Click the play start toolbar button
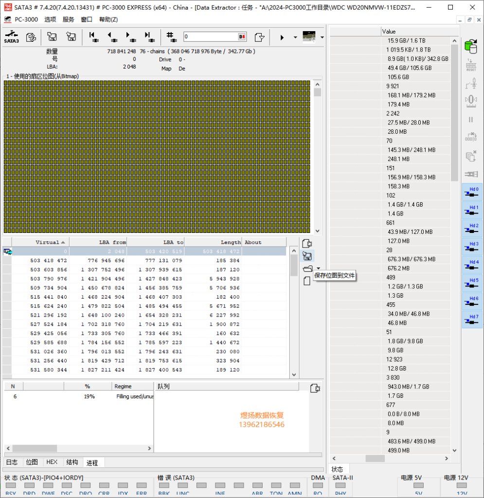The width and height of the screenshot is (484, 498). (x=282, y=37)
